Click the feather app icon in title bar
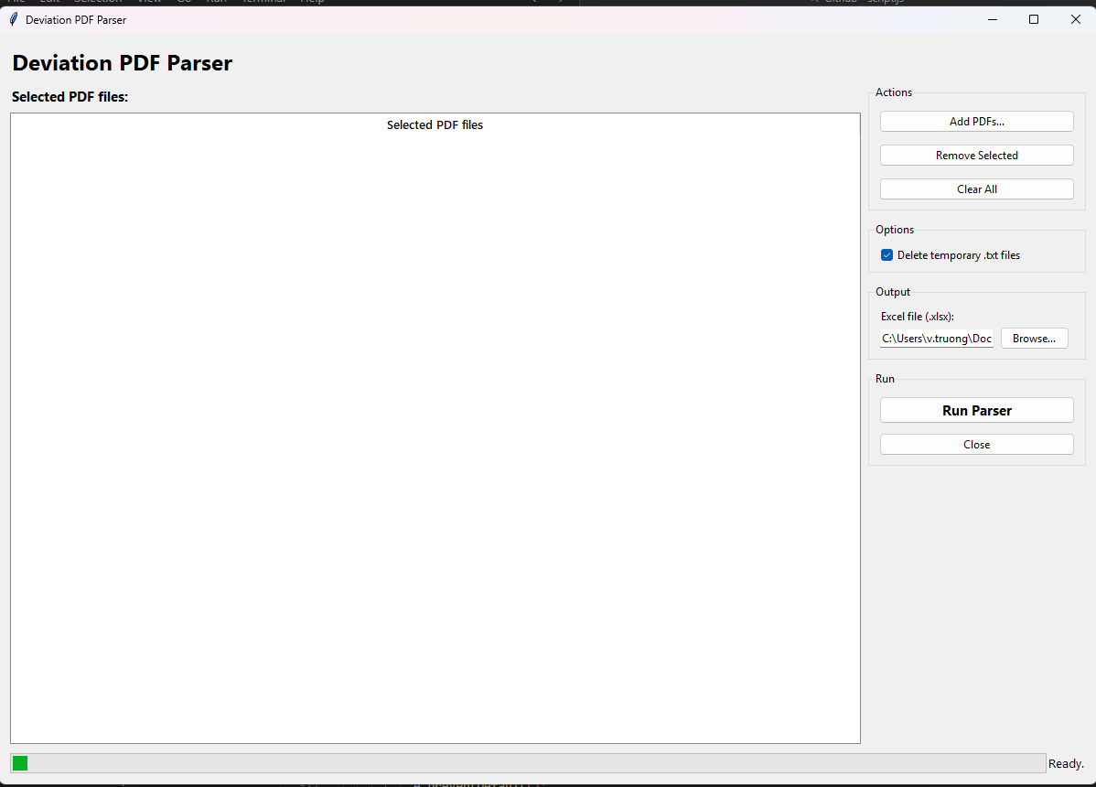This screenshot has height=787, width=1096. [x=14, y=19]
